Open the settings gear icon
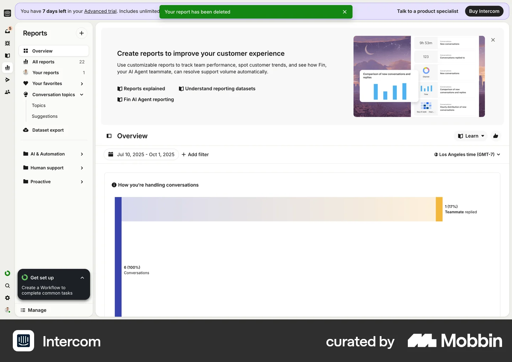512x362 pixels. pos(7,298)
